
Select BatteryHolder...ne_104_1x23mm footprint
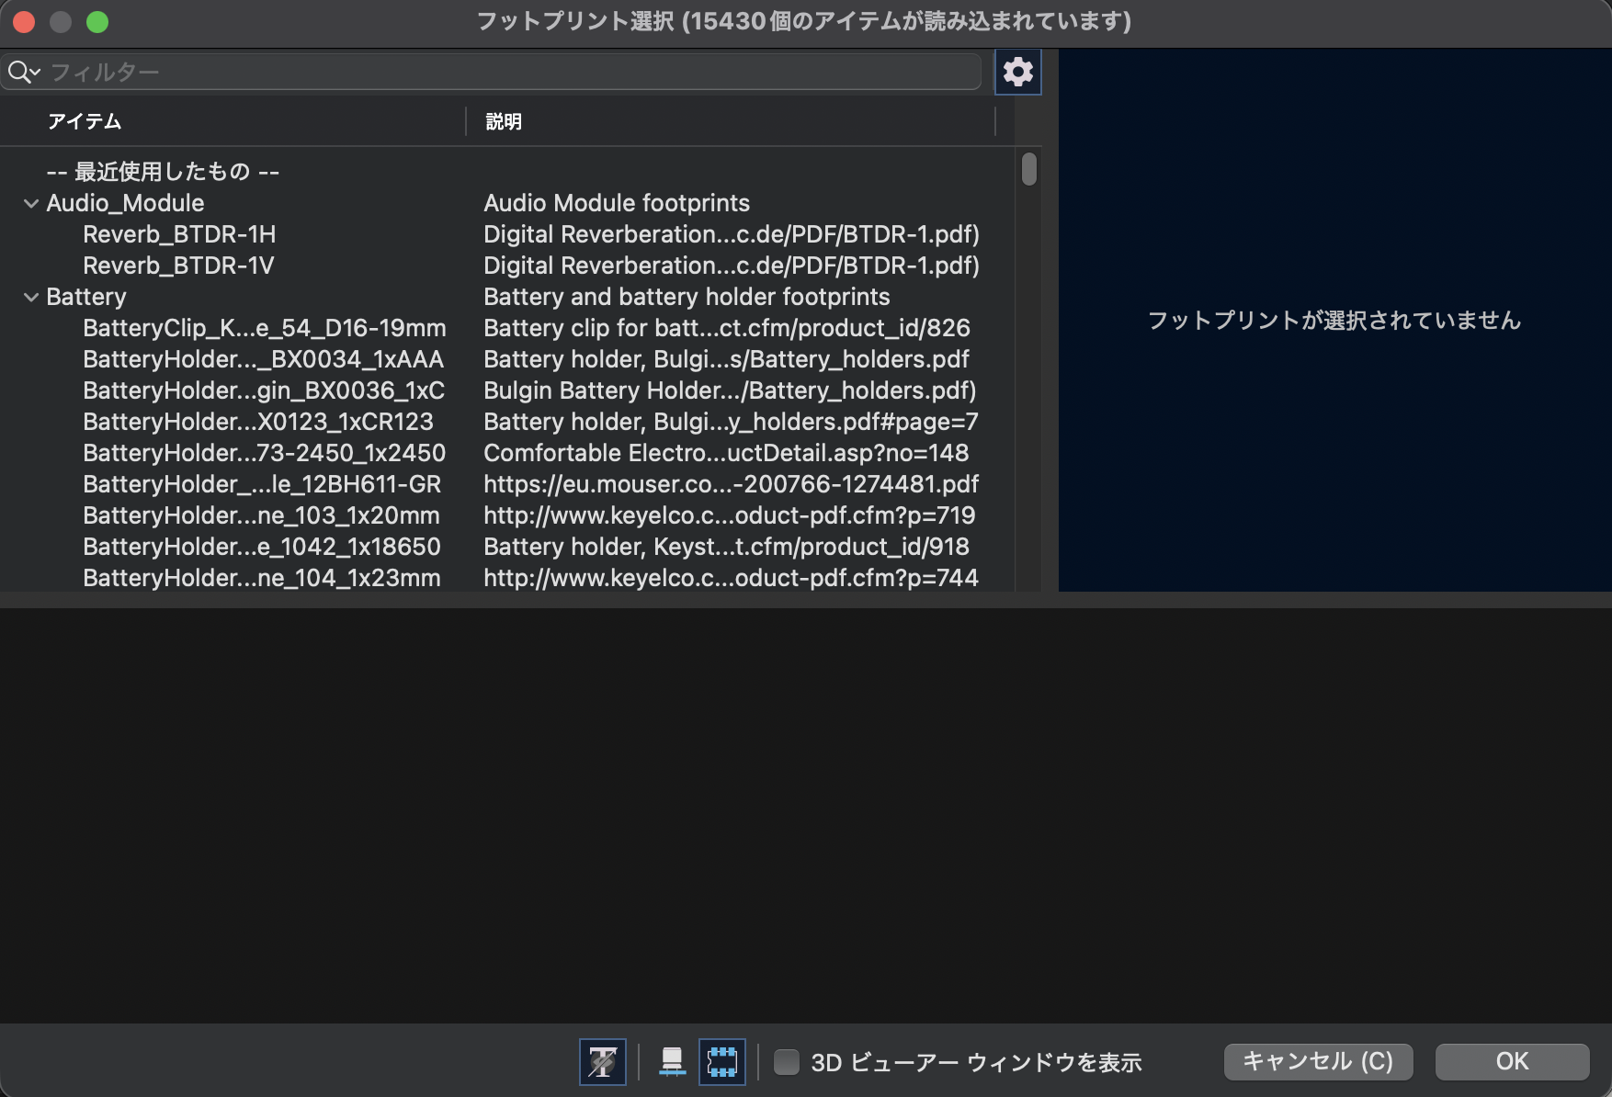pos(262,578)
